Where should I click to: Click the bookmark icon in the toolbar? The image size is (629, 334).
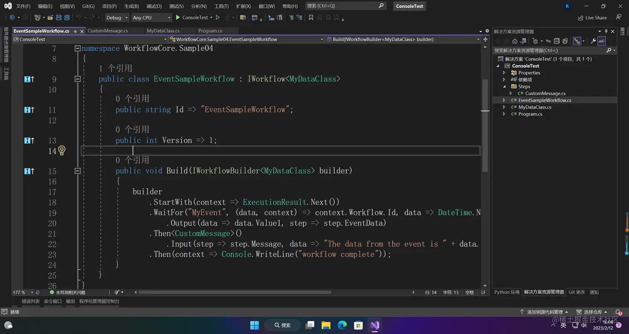pyautogui.click(x=311, y=17)
